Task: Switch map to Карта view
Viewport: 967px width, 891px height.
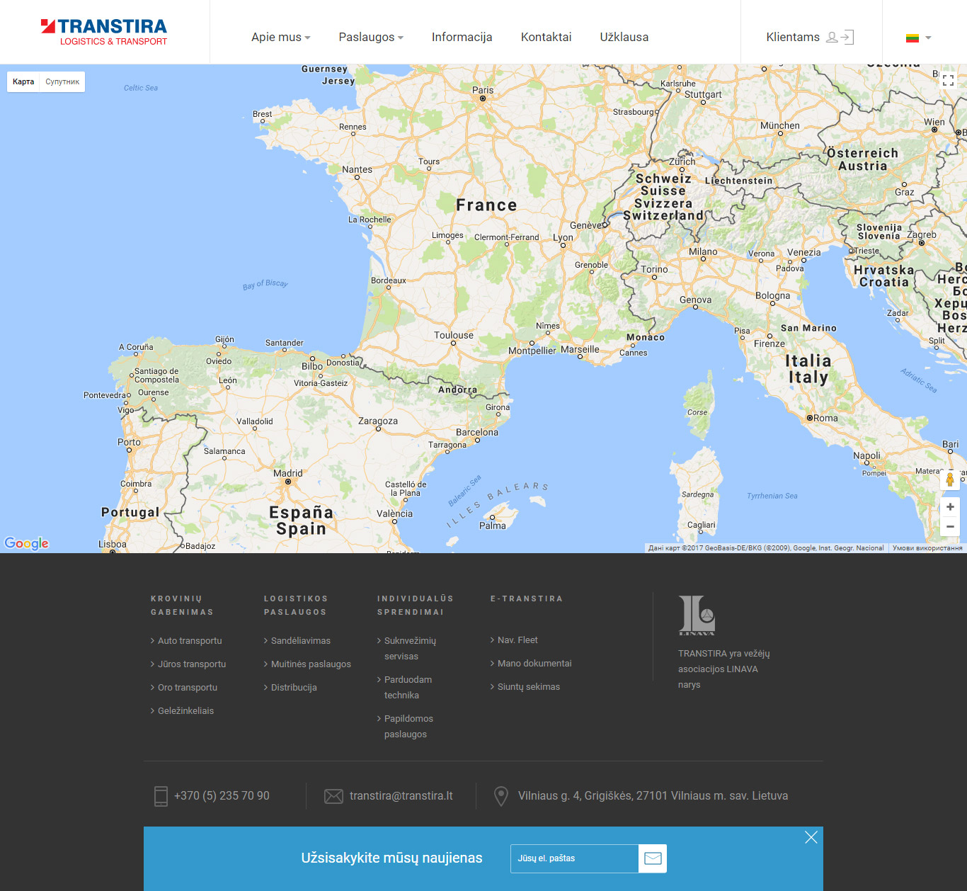Action: (x=23, y=81)
